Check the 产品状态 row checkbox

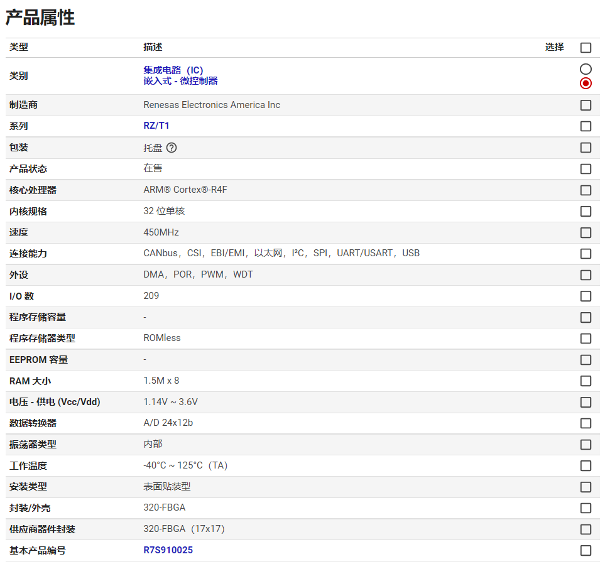tap(585, 169)
